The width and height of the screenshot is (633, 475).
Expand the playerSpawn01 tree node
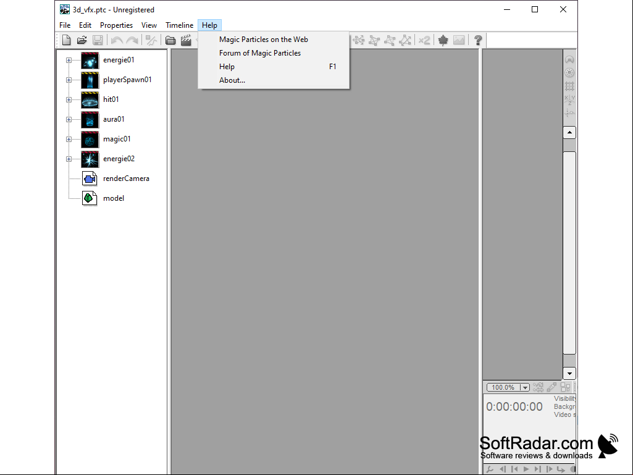[x=69, y=80]
